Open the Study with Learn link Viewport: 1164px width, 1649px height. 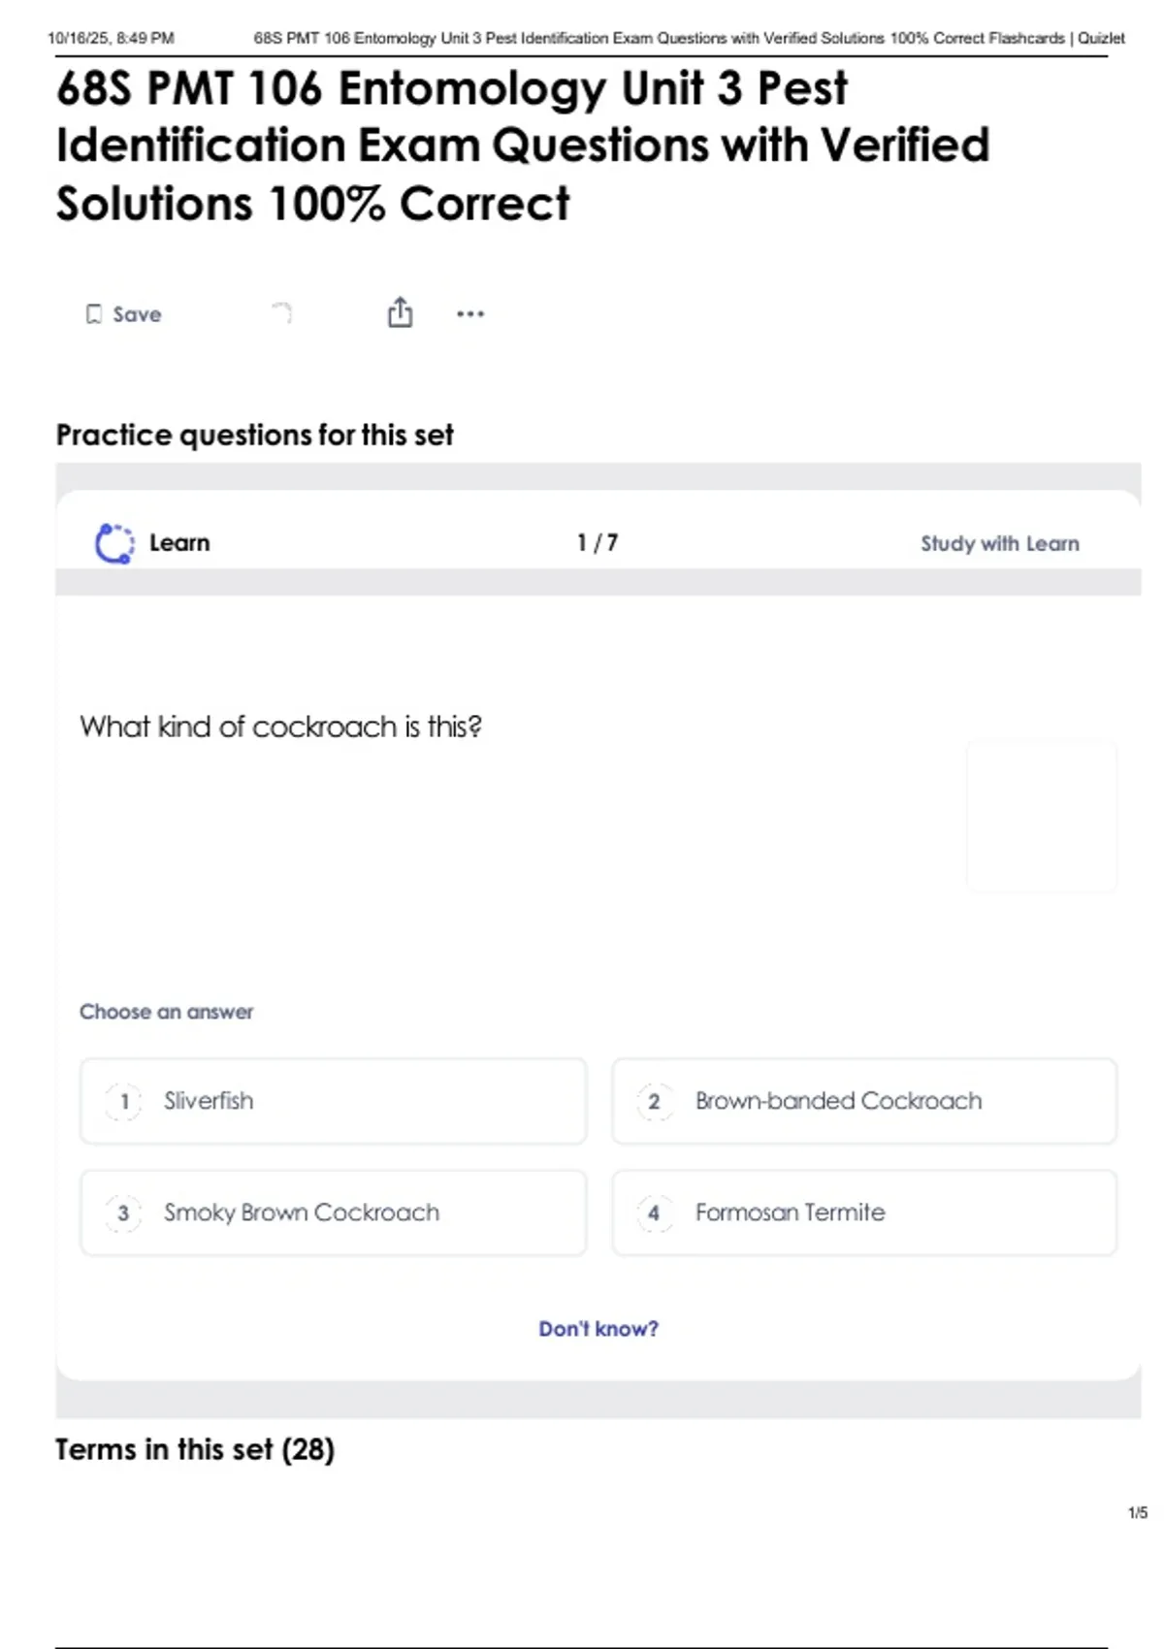pyautogui.click(x=999, y=543)
